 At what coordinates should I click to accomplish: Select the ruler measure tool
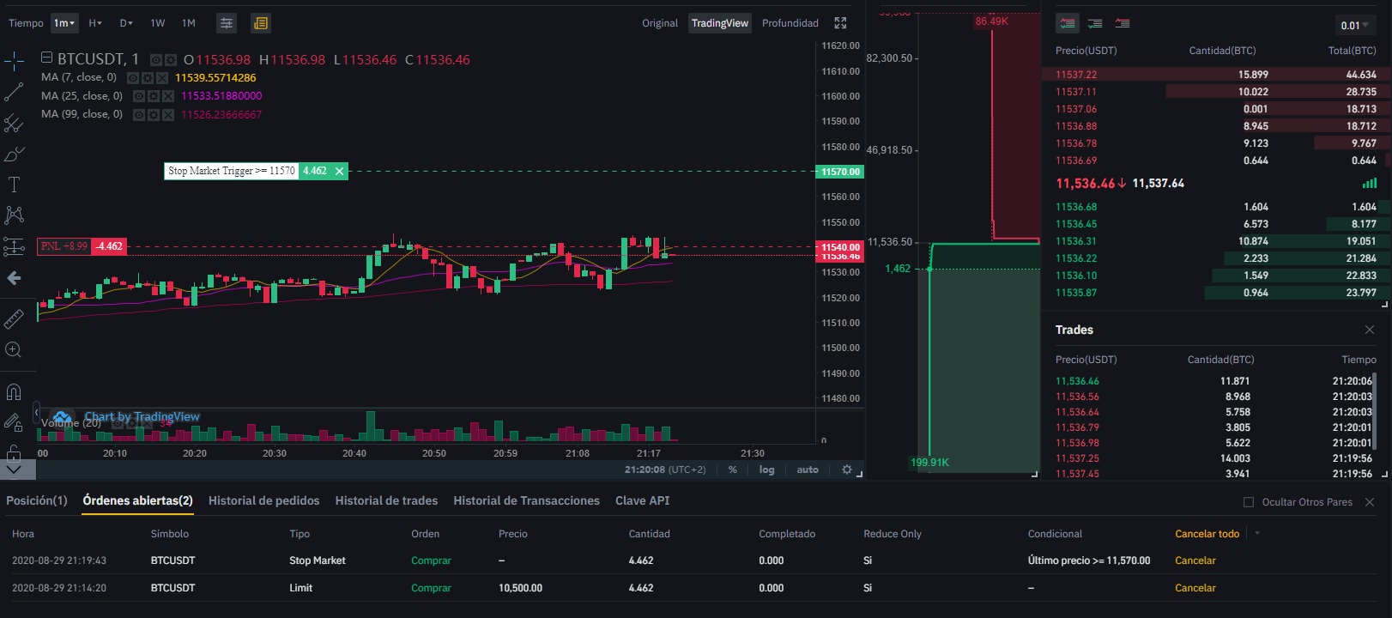click(x=14, y=318)
